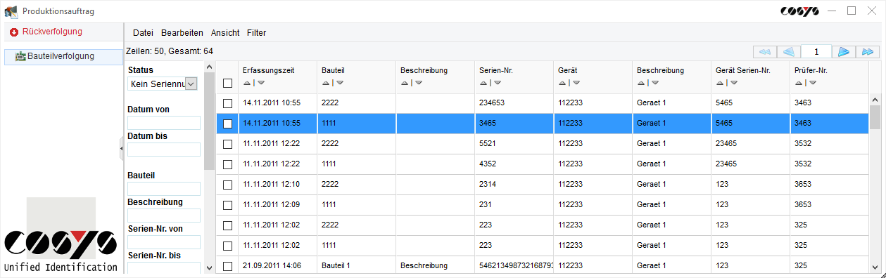Open the Filter menu
Viewport: 886px width, 278px height.
click(257, 33)
